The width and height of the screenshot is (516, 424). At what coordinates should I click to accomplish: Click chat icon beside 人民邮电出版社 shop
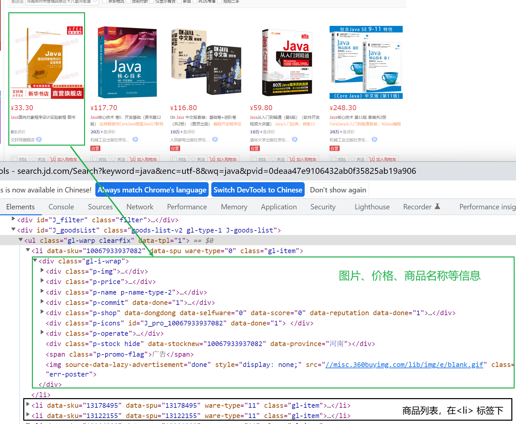click(215, 140)
